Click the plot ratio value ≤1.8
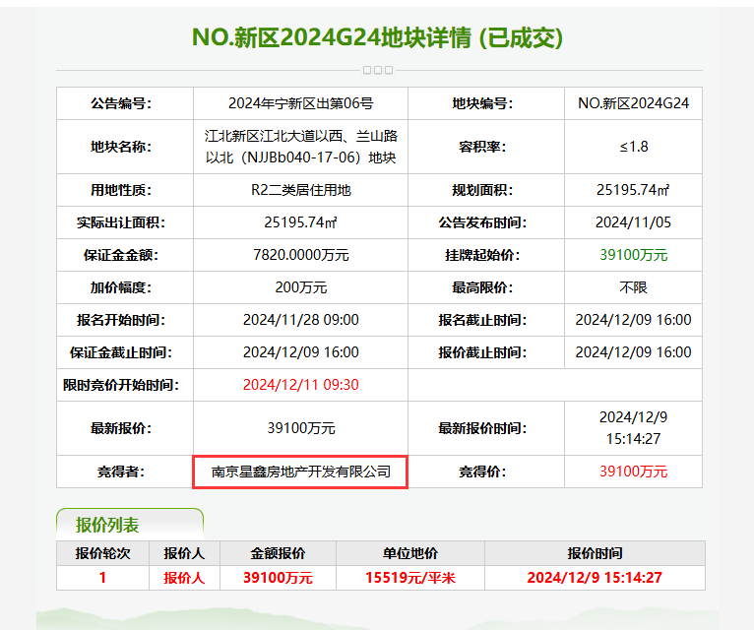The width and height of the screenshot is (754, 630). click(x=633, y=147)
